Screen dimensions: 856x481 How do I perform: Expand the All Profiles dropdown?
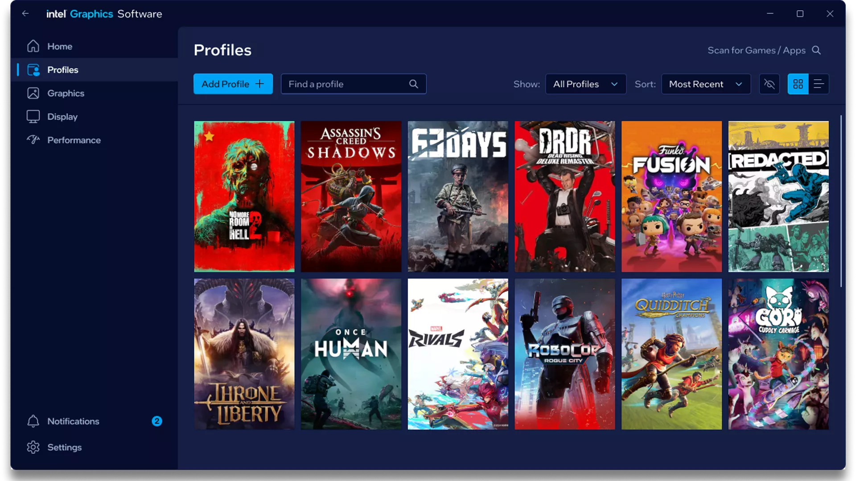click(x=585, y=84)
